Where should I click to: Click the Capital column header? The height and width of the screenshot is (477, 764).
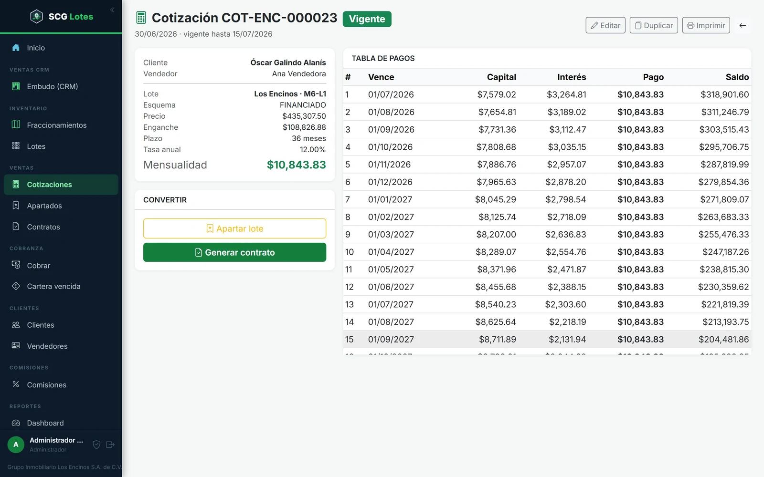point(501,77)
